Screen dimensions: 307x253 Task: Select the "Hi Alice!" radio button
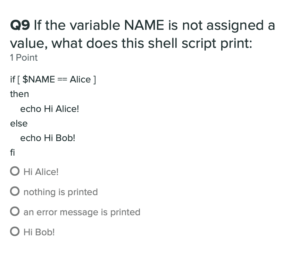pos(15,171)
